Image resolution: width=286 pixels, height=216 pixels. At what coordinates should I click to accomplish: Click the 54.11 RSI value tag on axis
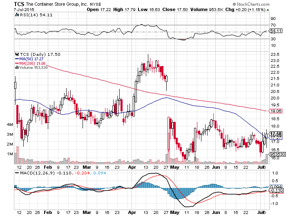click(x=276, y=31)
